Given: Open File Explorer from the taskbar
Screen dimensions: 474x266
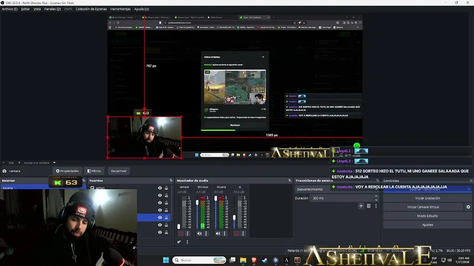Looking at the screenshot, I should pyautogui.click(x=243, y=260).
